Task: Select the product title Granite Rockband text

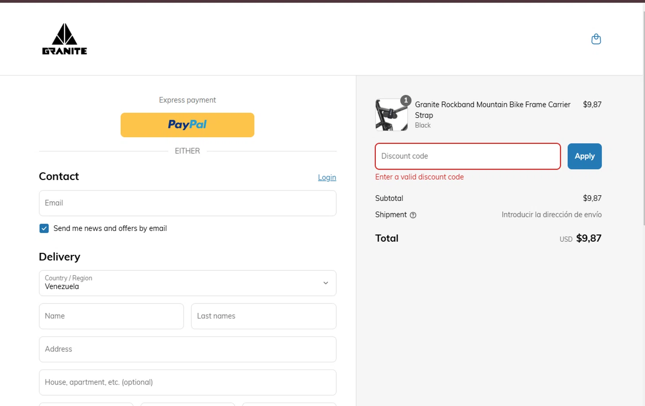Action: (492, 110)
